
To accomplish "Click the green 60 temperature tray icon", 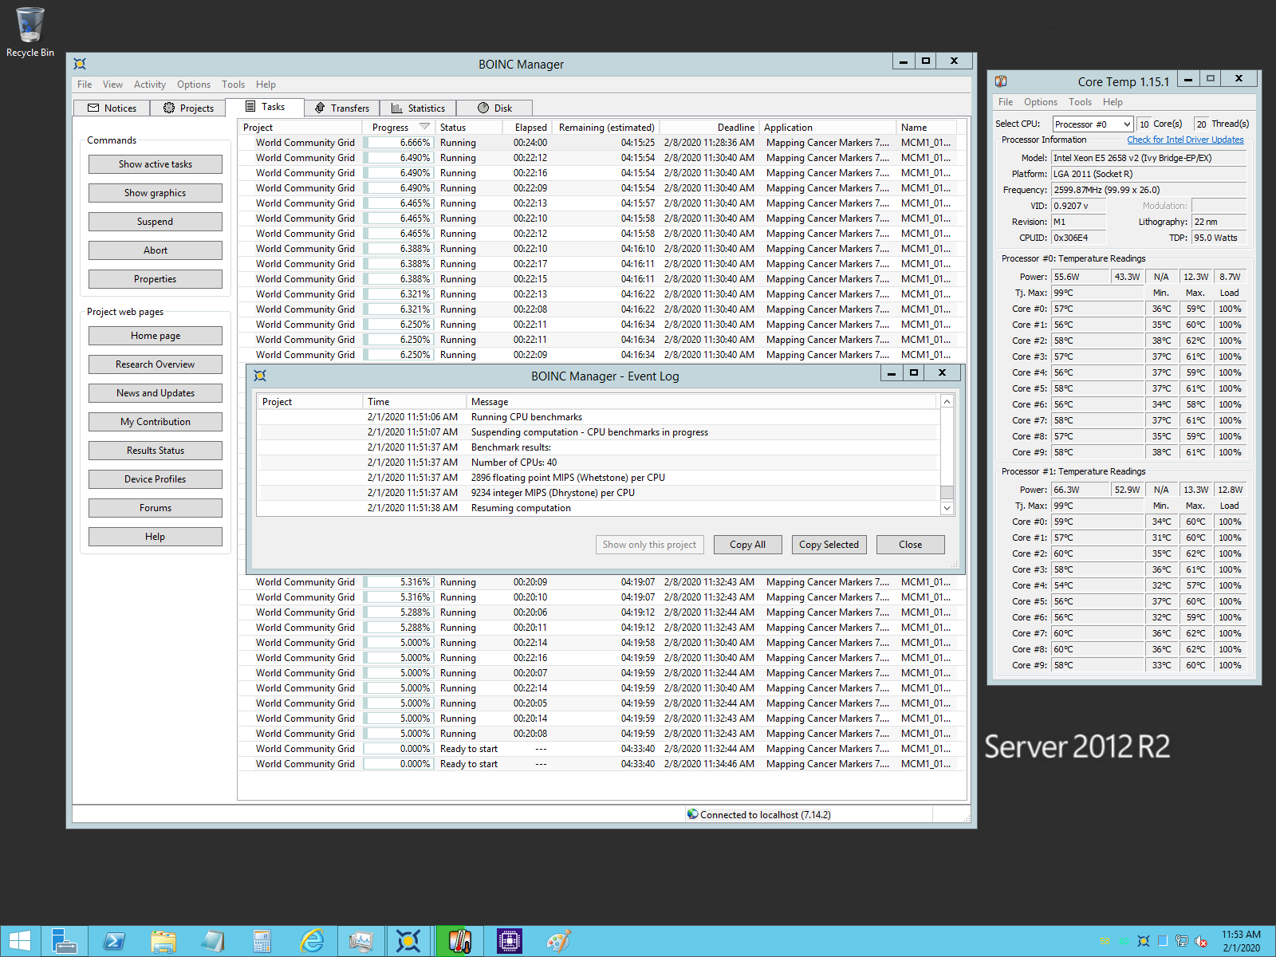I will click(1124, 941).
